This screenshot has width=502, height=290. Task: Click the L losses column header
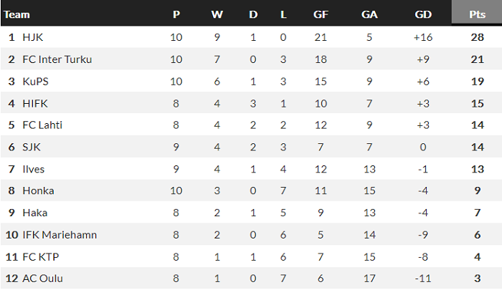(284, 14)
